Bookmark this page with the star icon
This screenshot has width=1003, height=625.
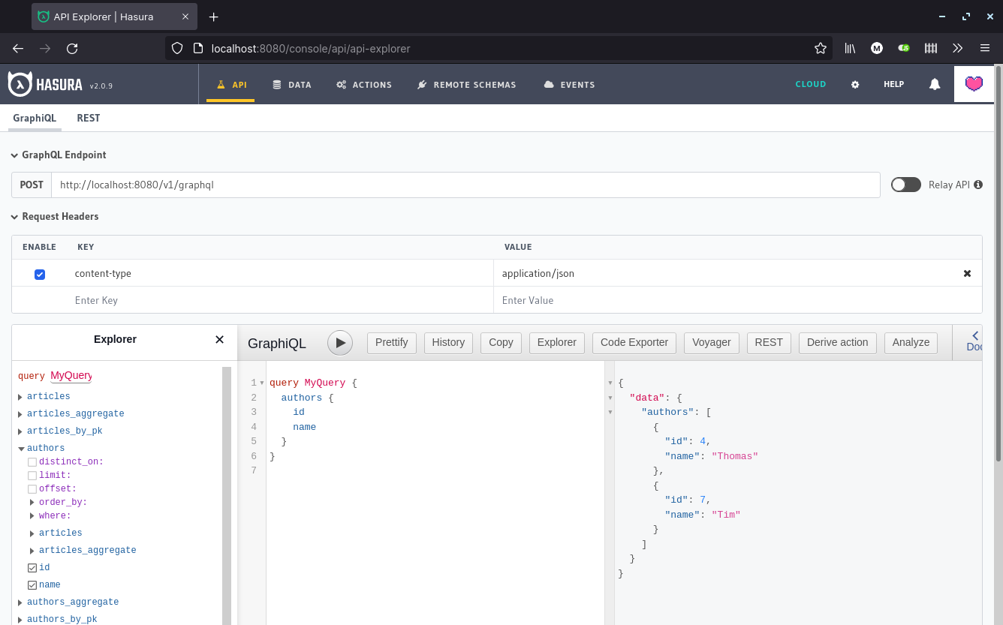pyautogui.click(x=821, y=48)
